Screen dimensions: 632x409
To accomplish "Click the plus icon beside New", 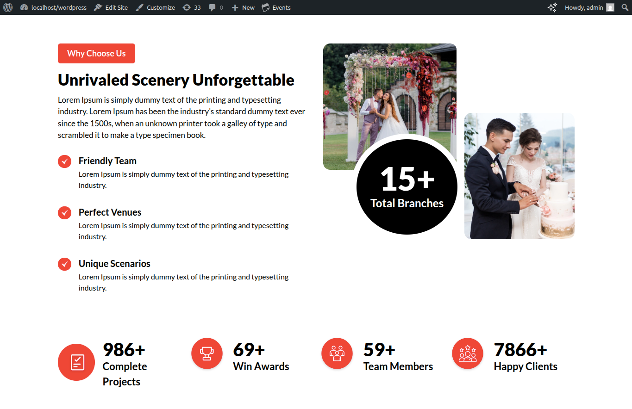I will (x=235, y=7).
